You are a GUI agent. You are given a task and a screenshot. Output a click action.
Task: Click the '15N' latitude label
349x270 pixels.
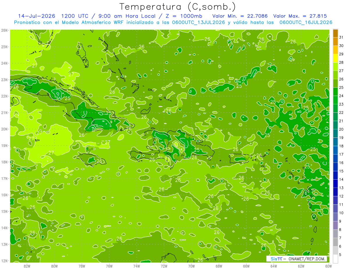pos(4,211)
